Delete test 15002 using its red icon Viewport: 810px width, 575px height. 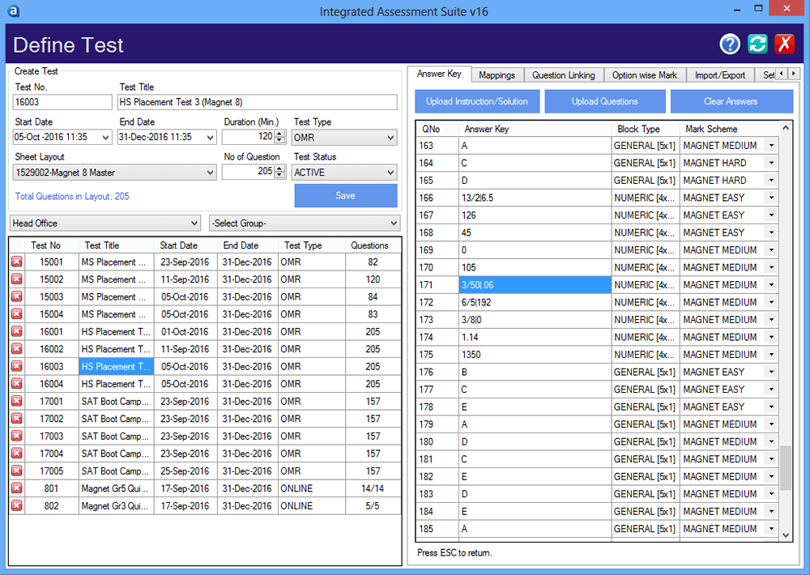click(x=17, y=279)
